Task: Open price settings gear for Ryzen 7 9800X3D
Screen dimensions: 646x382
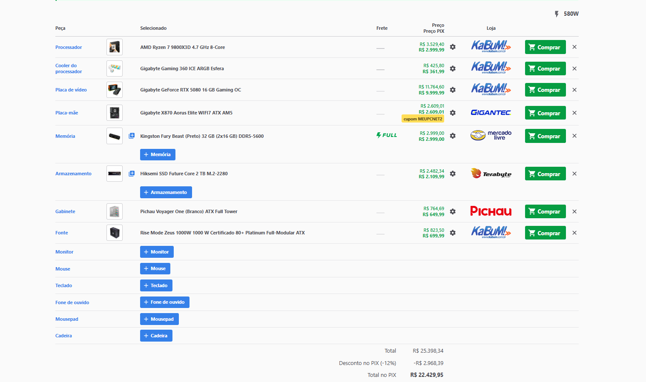Action: pyautogui.click(x=453, y=47)
